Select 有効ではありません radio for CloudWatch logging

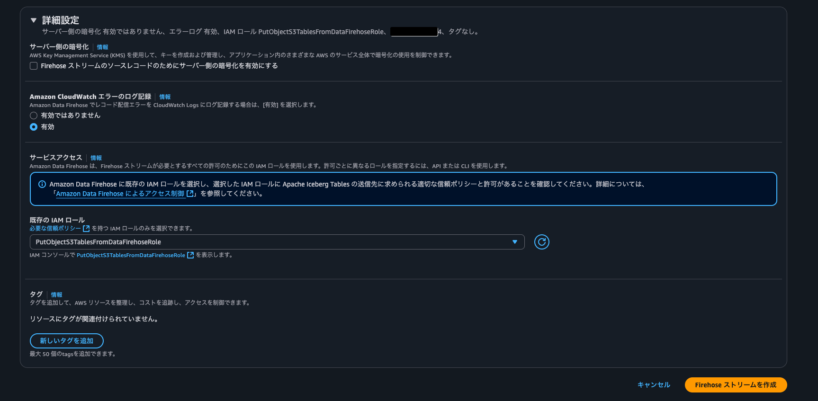pos(34,116)
